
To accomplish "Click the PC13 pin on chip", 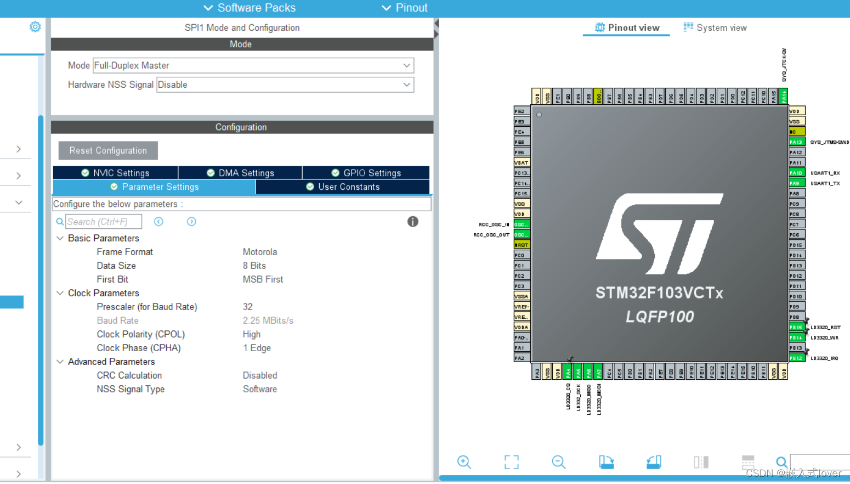I will pos(522,173).
